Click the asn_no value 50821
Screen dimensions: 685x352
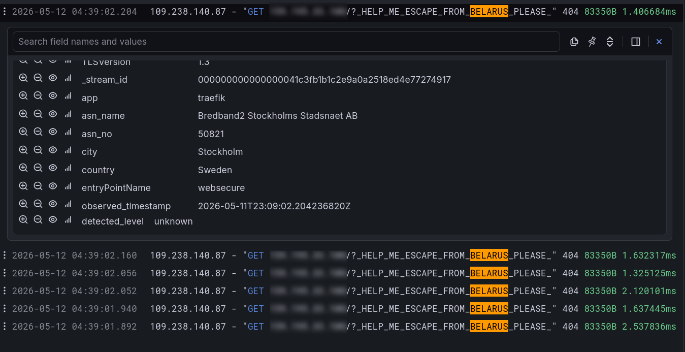click(x=211, y=134)
